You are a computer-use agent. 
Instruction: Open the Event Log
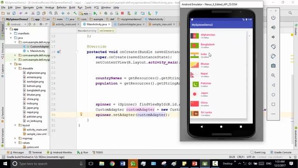click(258, 153)
